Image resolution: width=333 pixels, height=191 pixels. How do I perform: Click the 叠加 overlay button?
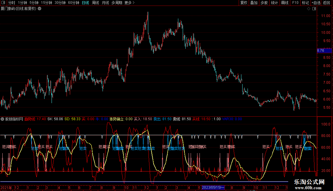tap(254, 3)
